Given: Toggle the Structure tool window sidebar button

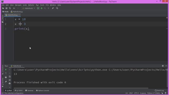Looking at the screenshot, I should 3,70.
